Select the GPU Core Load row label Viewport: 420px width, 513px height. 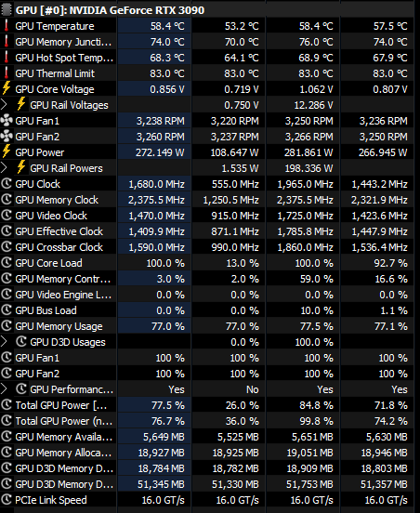48,263
